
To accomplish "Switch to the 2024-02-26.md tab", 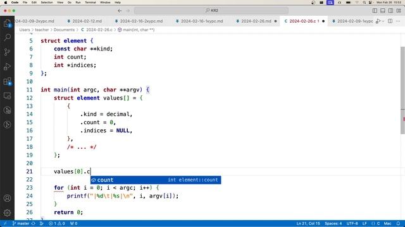I will pos(256,21).
